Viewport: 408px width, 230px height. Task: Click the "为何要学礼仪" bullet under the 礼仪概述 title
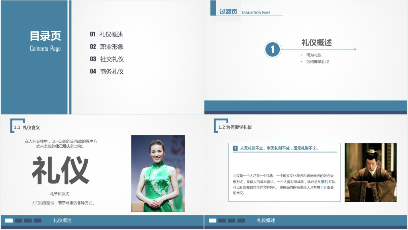[317, 62]
